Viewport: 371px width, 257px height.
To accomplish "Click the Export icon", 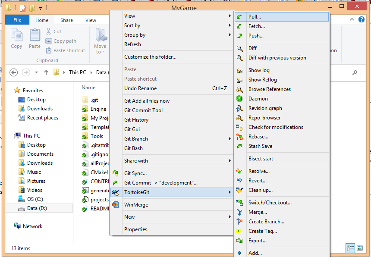I will [x=239, y=241].
